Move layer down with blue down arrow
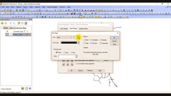 pyautogui.click(x=14, y=23)
